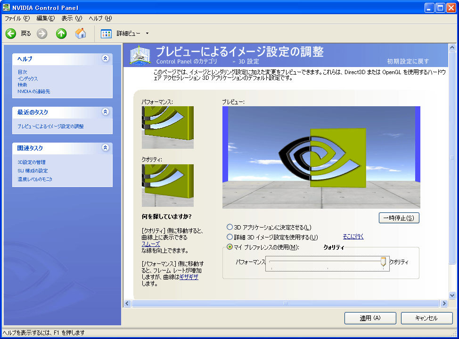Screen dimensions: 459x339
Task: Click the 3D settings header icon
Action: [140, 55]
